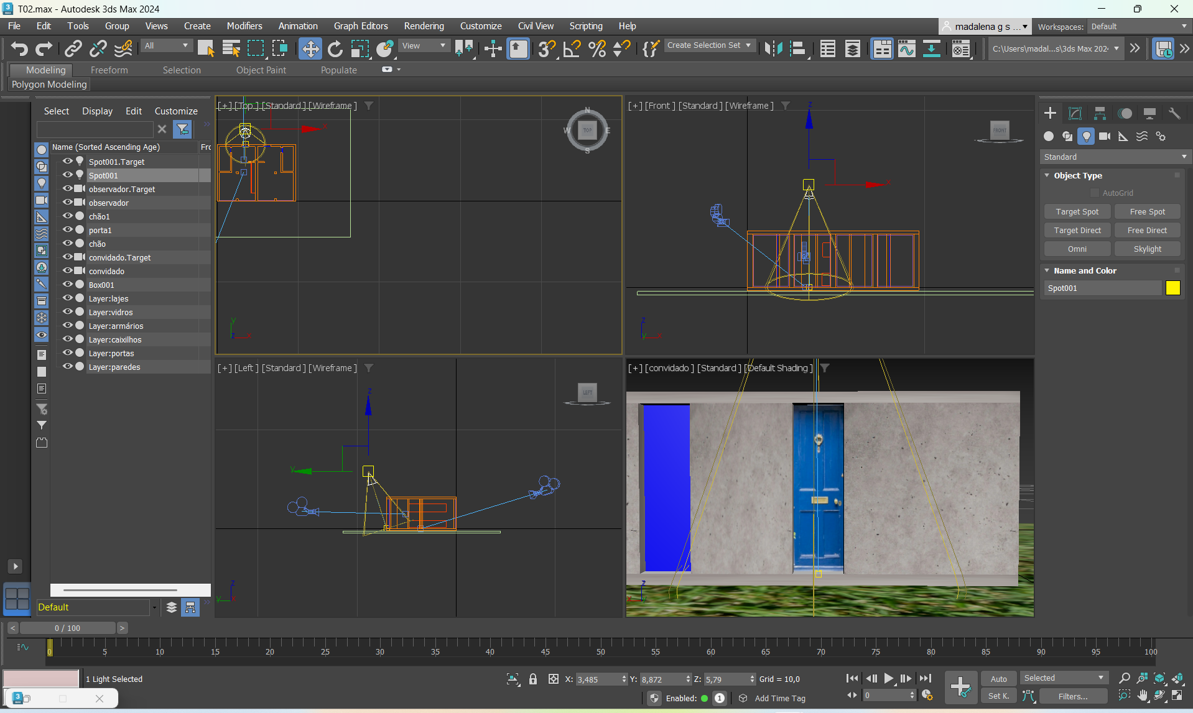This screenshot has width=1193, height=713.
Task: Activate the Select and Rotate tool
Action: click(335, 48)
